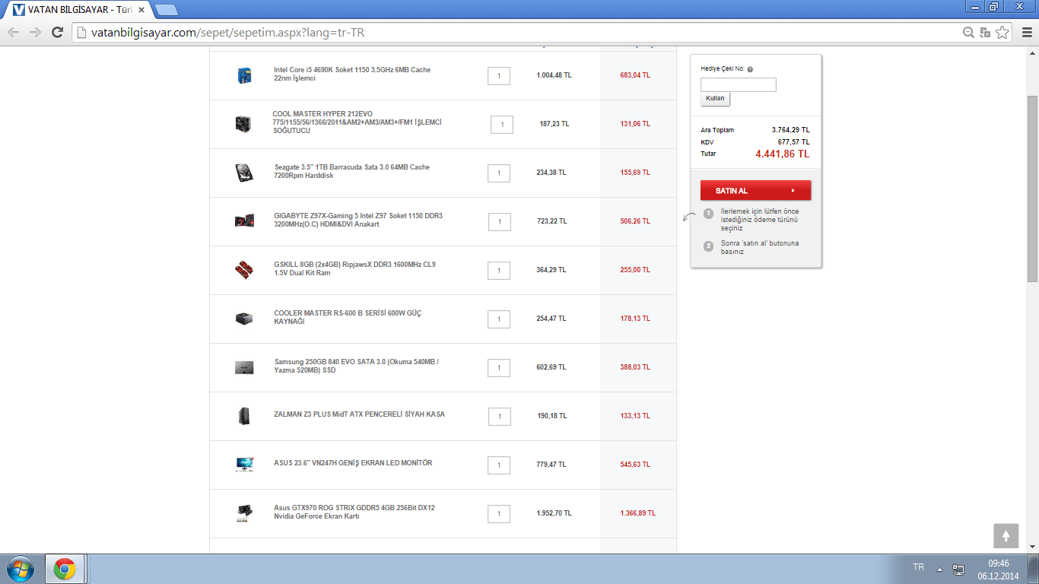The height and width of the screenshot is (584, 1039).
Task: Bookmark this page with the star icon
Action: pyautogui.click(x=1002, y=33)
